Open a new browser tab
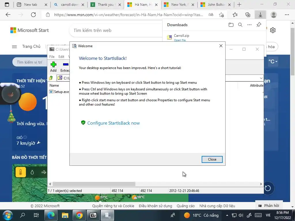Screen dimensions: 295x221 pyautogui.click(x=239, y=5)
